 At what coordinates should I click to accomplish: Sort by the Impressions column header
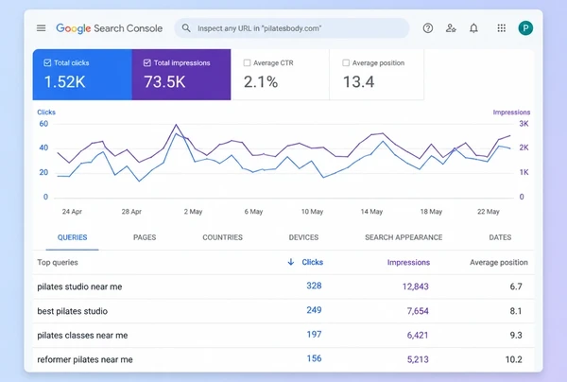pyautogui.click(x=408, y=262)
